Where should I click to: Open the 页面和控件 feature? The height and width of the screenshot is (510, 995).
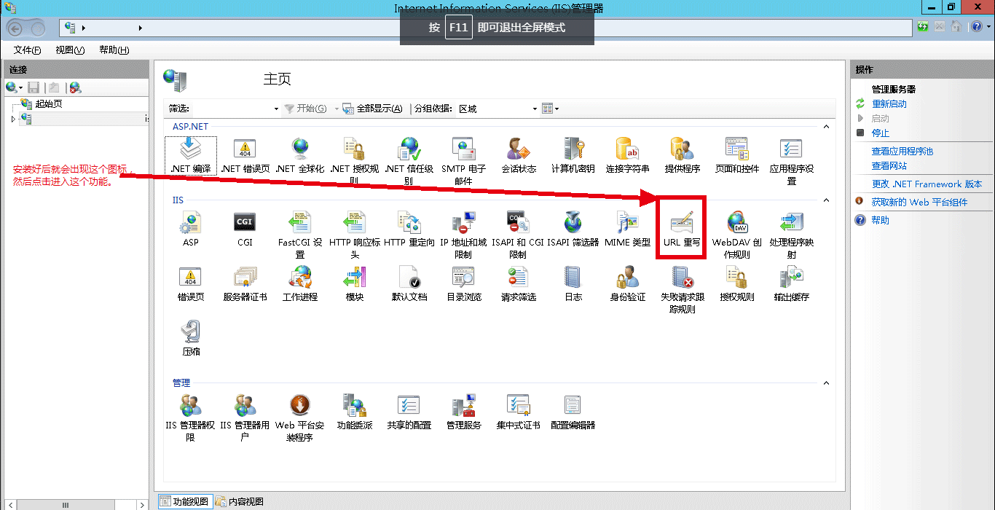coord(737,156)
